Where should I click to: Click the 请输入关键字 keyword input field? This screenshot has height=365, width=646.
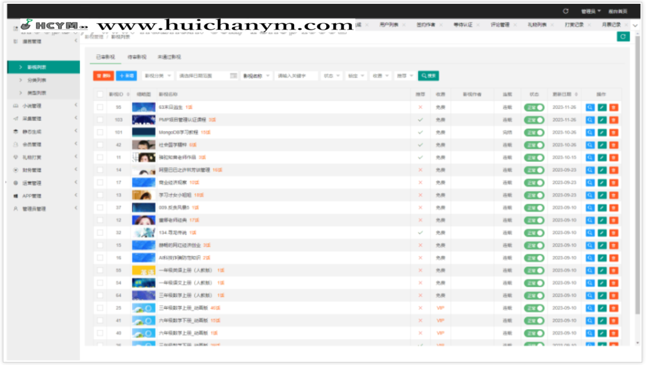point(297,76)
